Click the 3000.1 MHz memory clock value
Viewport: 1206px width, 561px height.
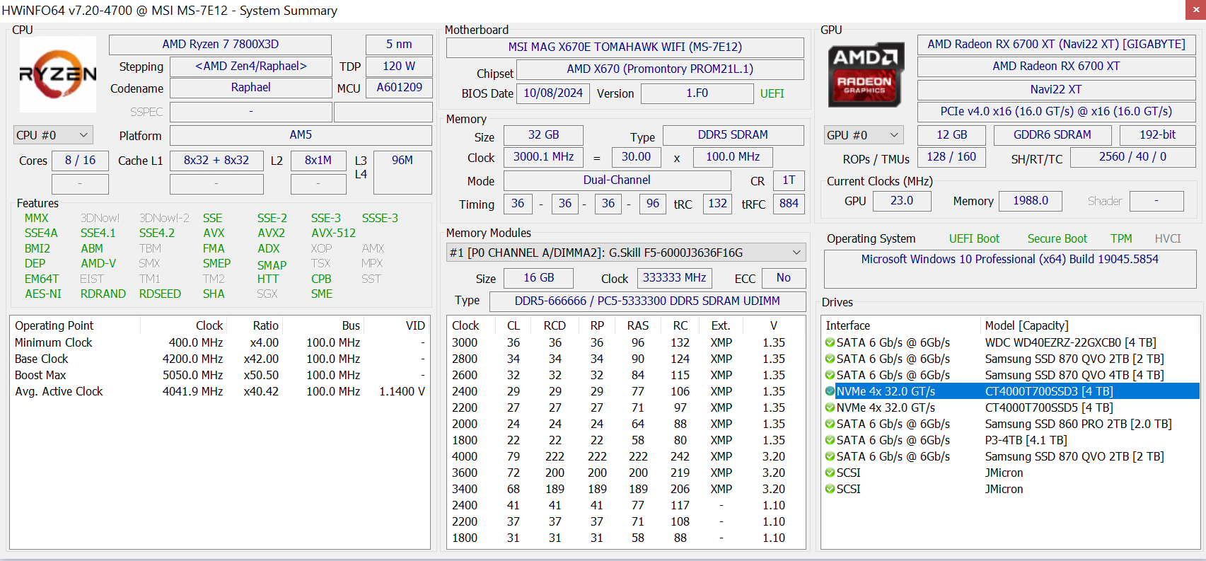click(543, 157)
